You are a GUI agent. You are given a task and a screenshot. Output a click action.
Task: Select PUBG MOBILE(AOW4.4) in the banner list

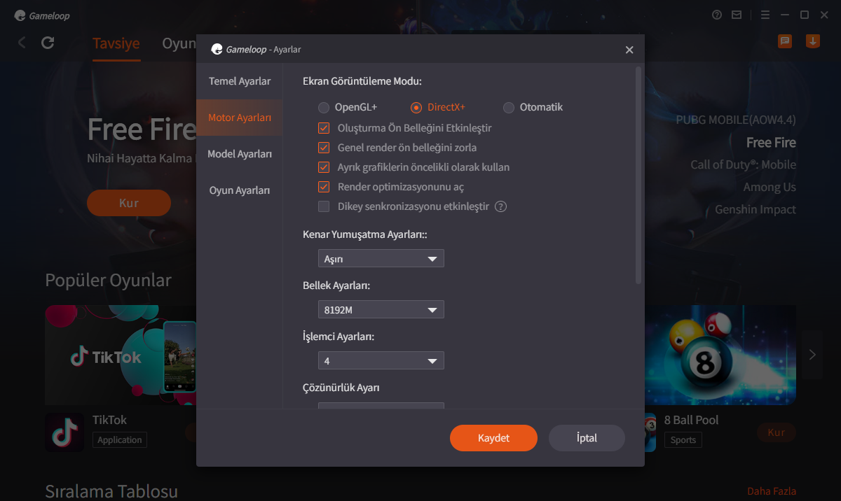(736, 120)
